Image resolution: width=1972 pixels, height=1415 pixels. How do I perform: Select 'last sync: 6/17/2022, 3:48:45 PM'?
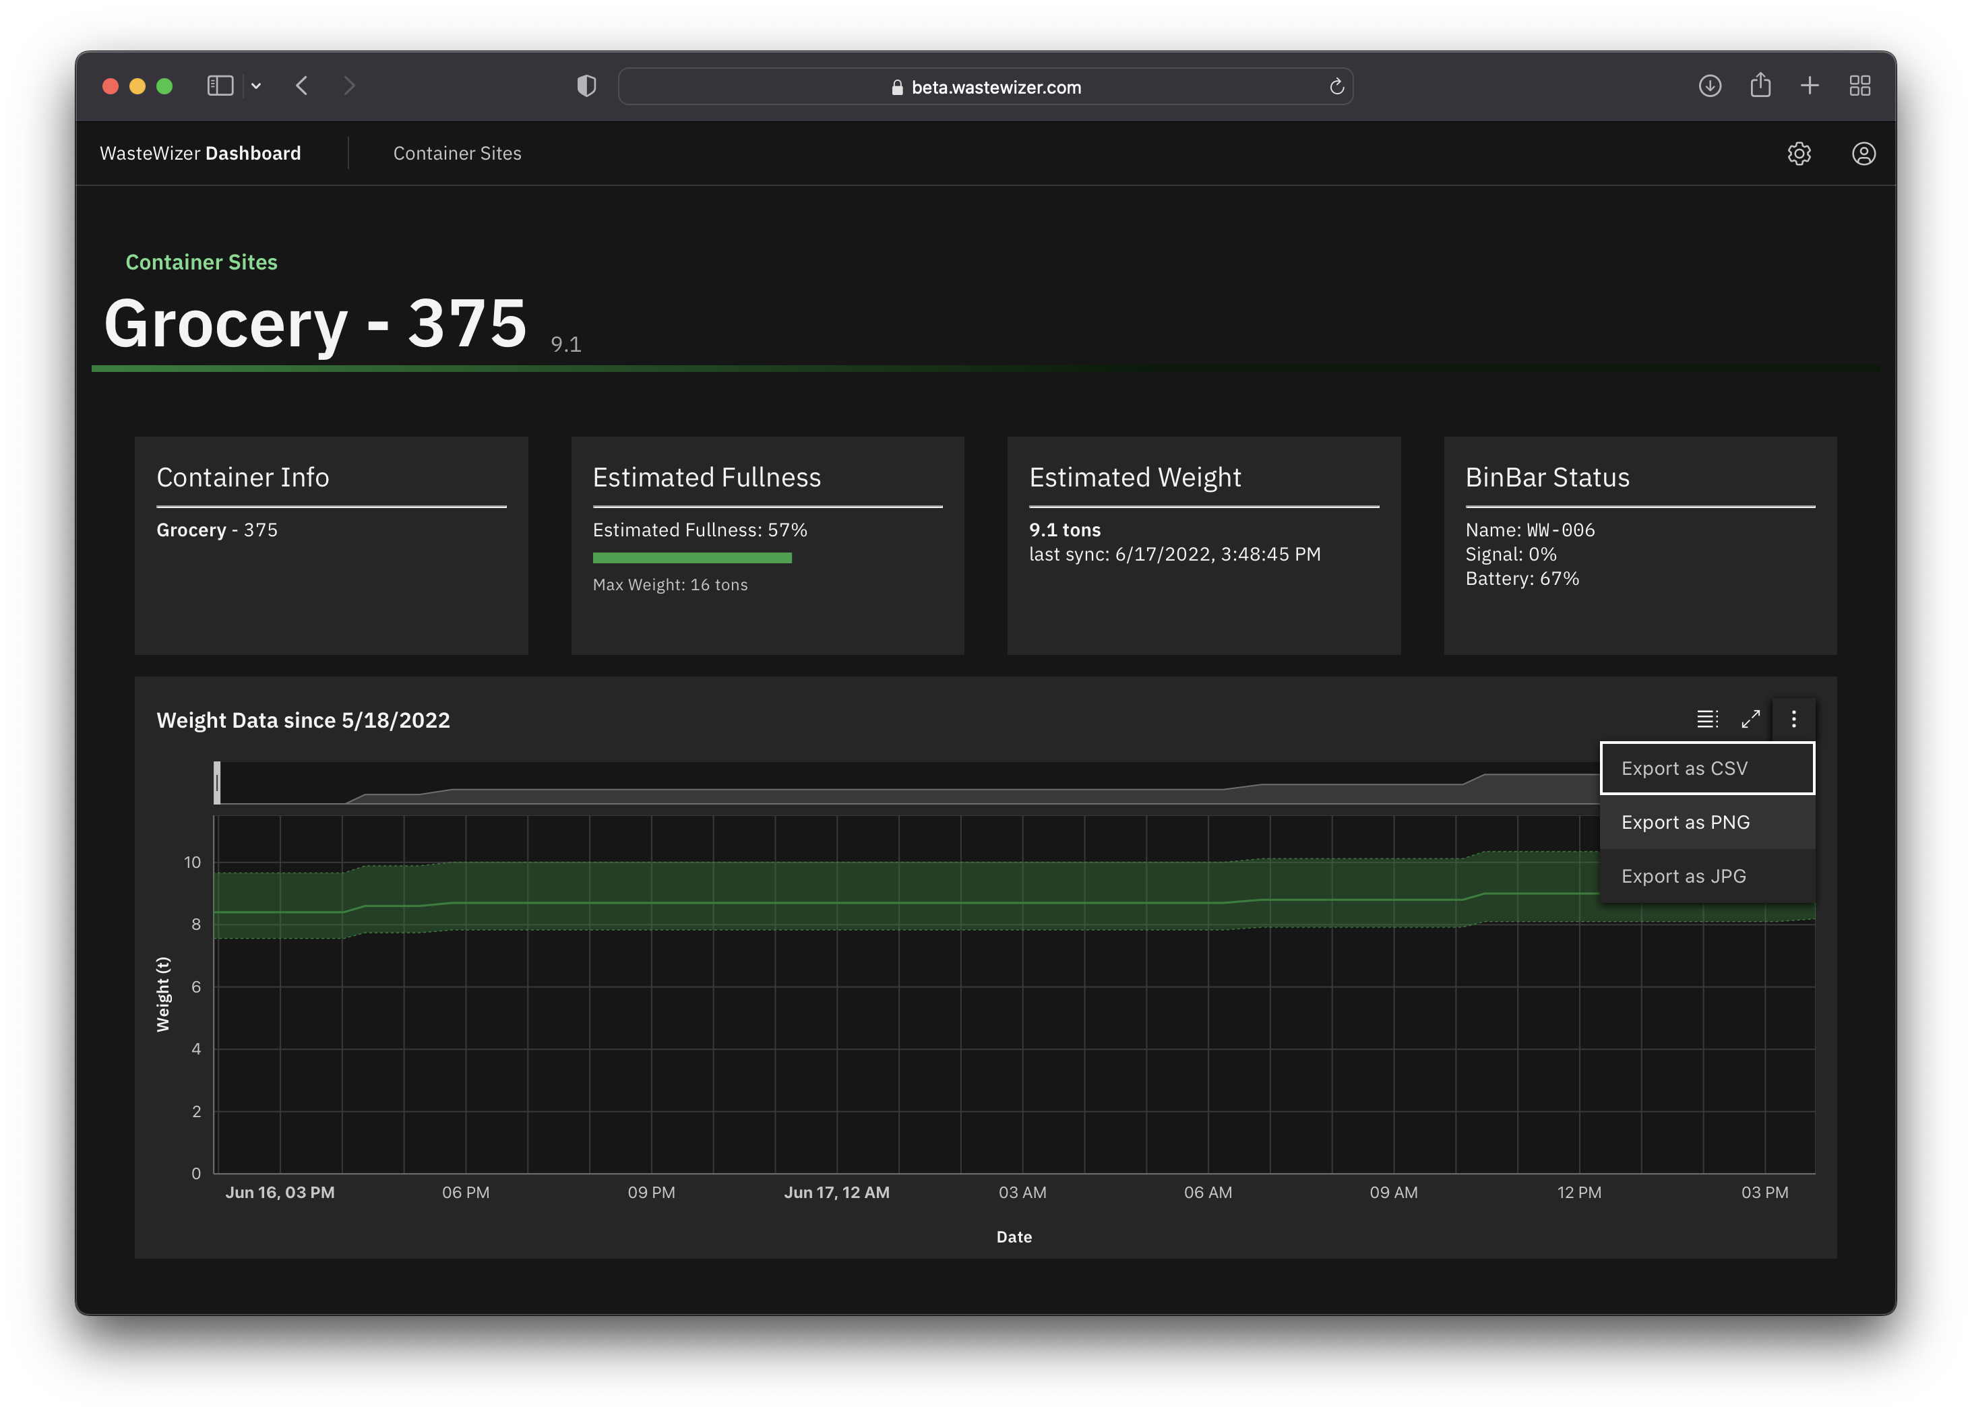(1175, 555)
